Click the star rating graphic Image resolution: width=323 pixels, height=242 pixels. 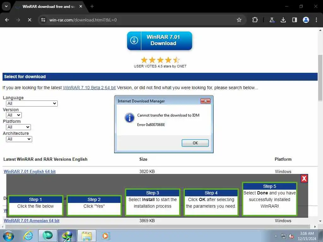160,60
